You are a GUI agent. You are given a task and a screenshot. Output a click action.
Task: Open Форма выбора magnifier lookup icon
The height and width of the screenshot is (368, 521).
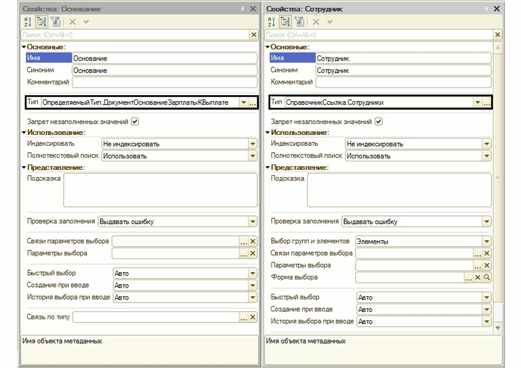pyautogui.click(x=487, y=277)
